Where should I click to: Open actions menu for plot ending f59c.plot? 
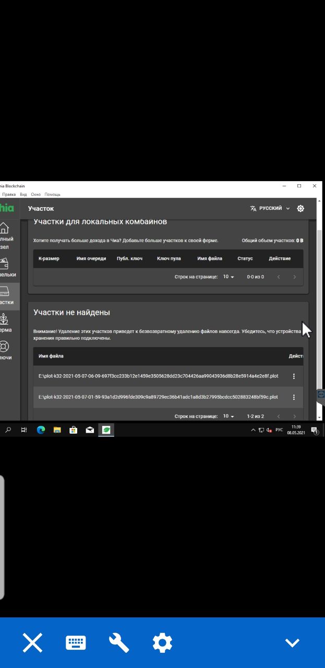click(294, 397)
